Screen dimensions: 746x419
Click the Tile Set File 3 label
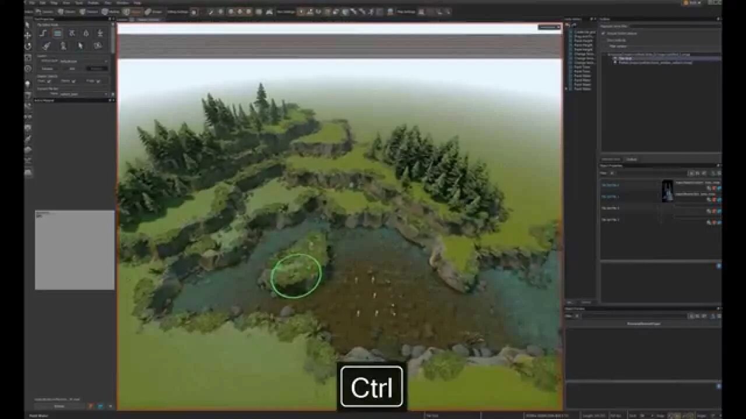click(610, 208)
